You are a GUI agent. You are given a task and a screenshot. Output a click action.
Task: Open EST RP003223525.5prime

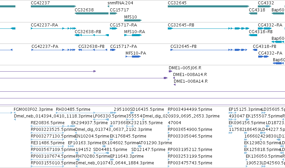(x=53, y=129)
